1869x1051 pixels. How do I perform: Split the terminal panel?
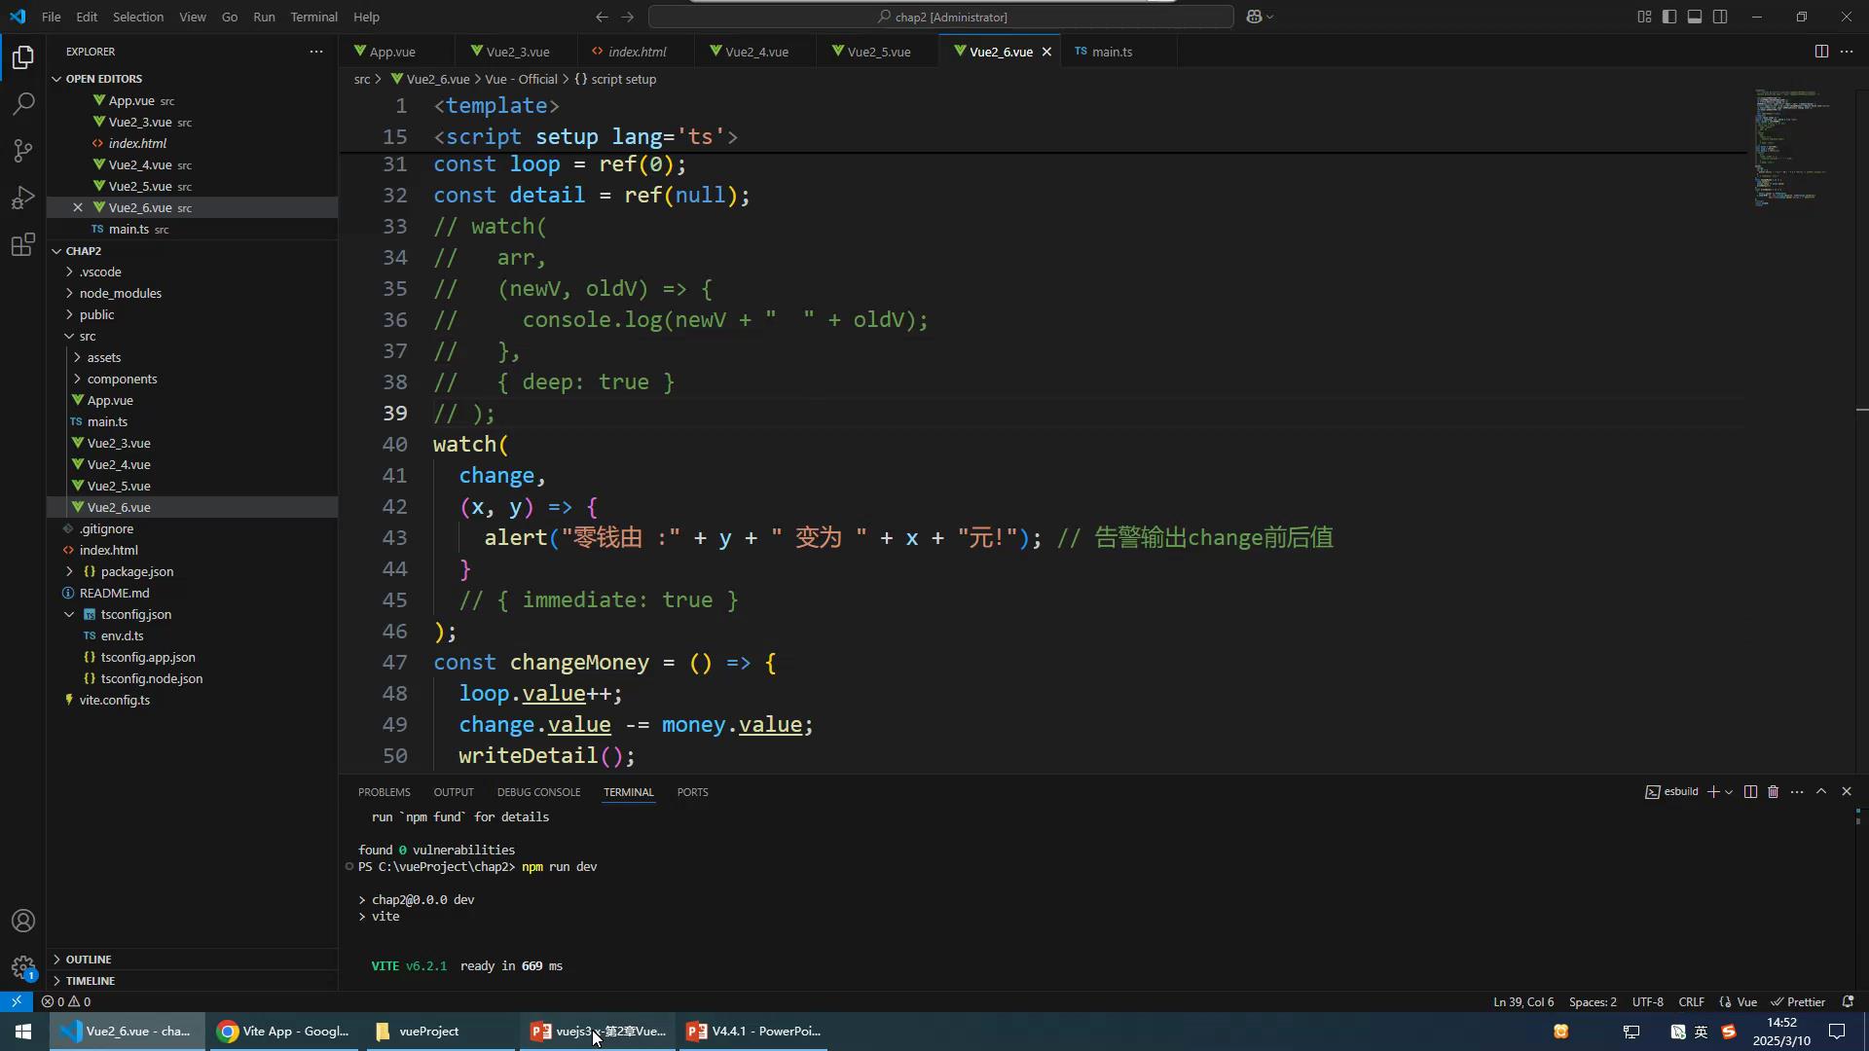coord(1750,792)
